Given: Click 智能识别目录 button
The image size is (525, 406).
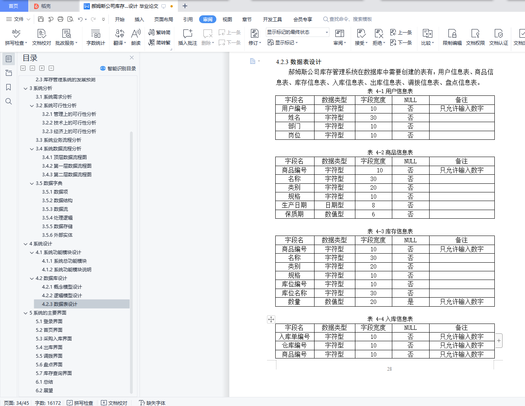Looking at the screenshot, I should [x=118, y=68].
